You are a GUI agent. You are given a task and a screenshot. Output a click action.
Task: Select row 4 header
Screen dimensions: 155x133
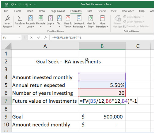(6, 77)
